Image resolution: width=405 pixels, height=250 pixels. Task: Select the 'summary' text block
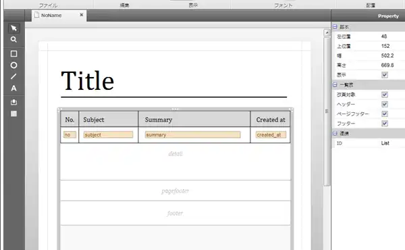click(192, 134)
